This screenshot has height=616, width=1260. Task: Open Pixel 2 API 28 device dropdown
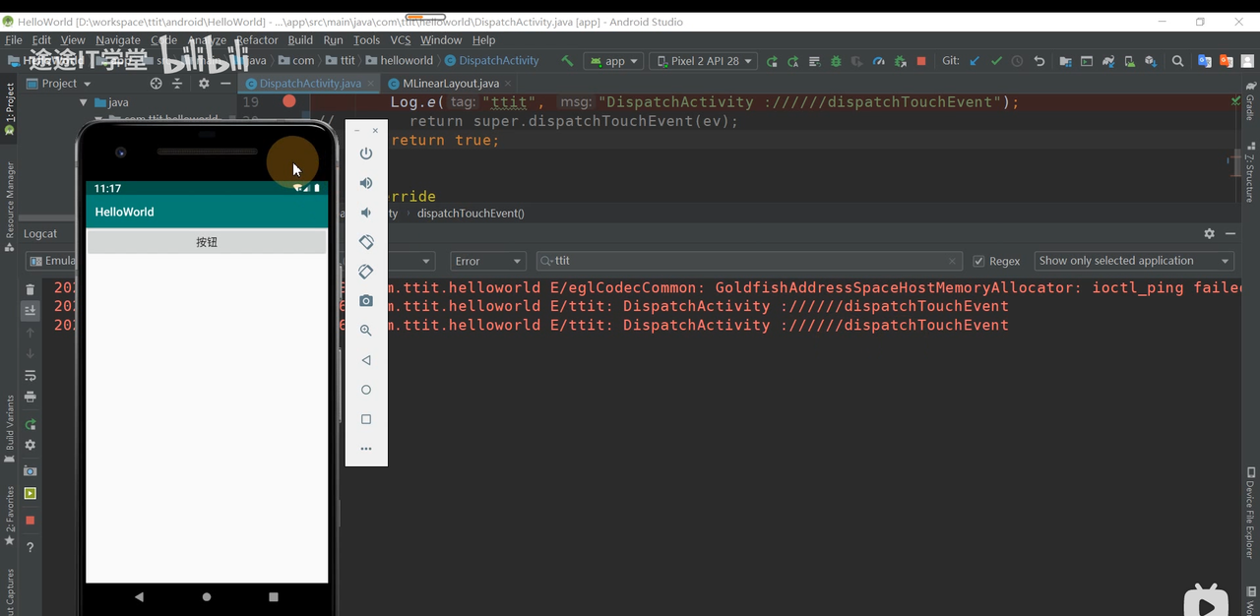point(703,61)
